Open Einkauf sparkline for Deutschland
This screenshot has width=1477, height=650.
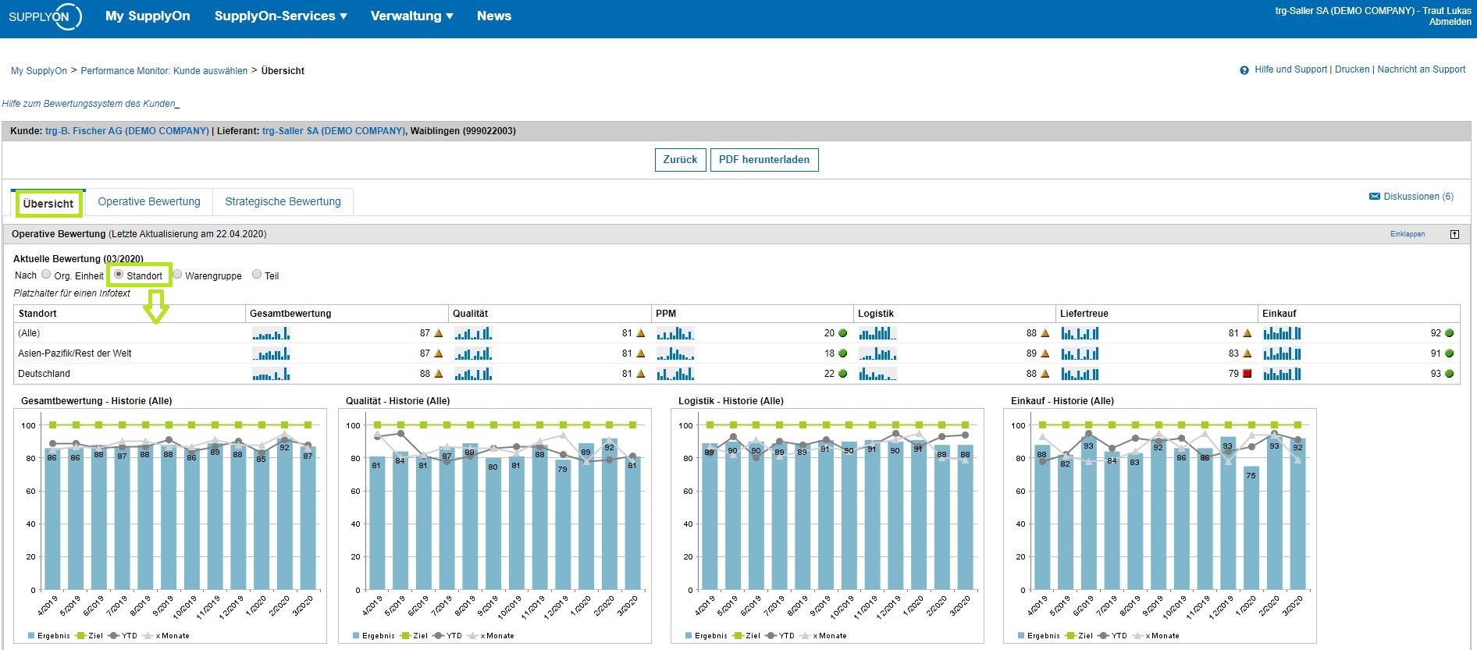[x=1282, y=374]
